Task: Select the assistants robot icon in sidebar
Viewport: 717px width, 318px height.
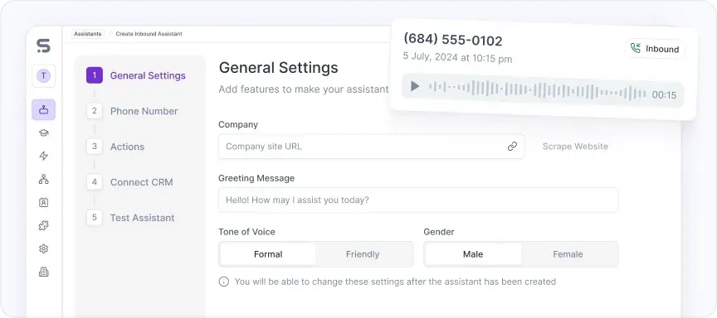Action: [43, 109]
